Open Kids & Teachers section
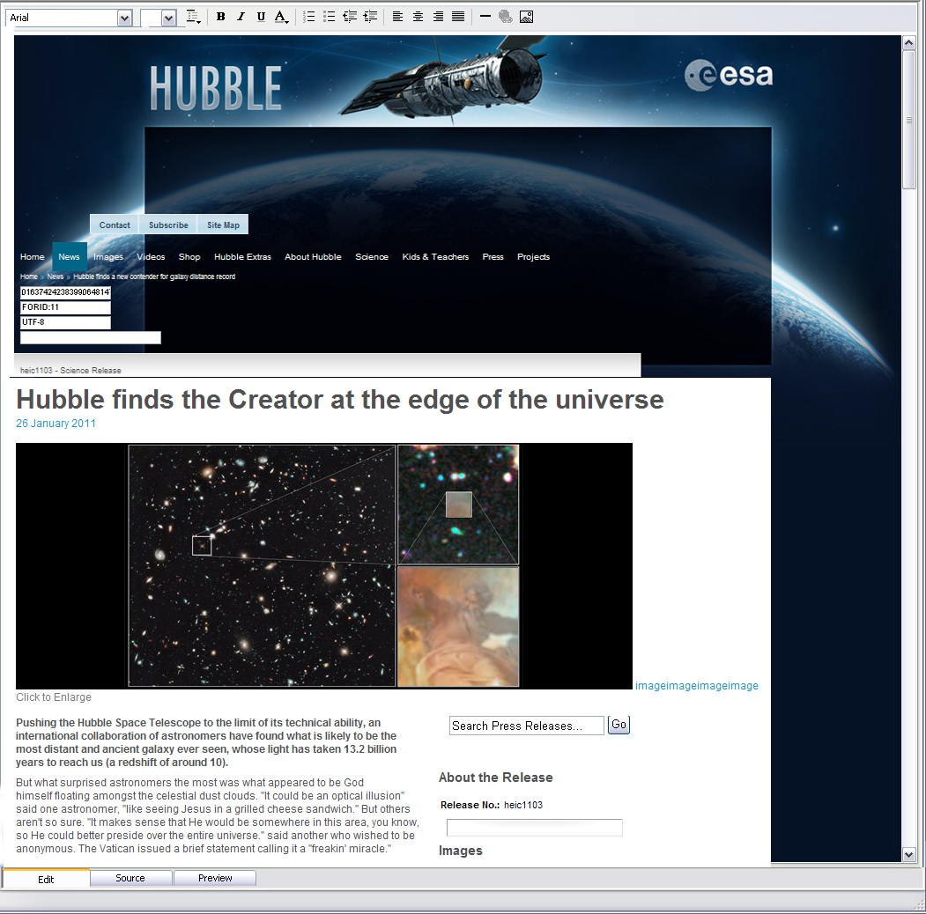926x914 pixels. click(436, 256)
